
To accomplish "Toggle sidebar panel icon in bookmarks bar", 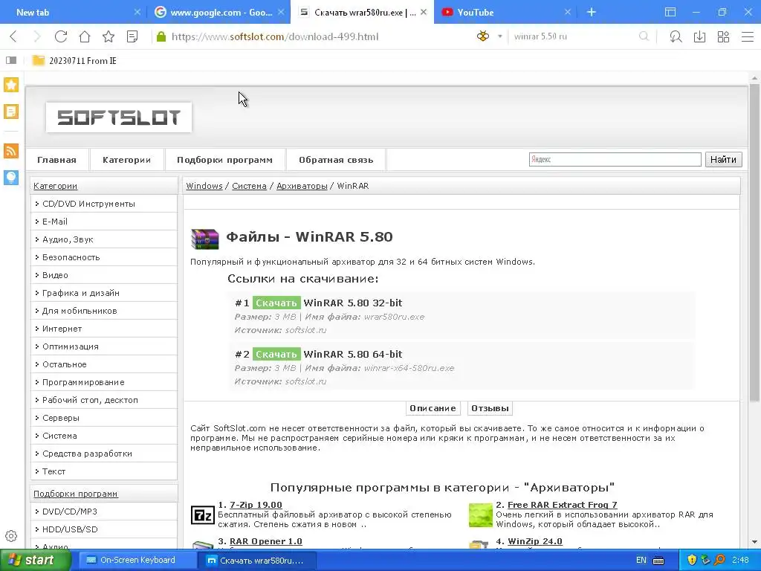I will [x=11, y=60].
